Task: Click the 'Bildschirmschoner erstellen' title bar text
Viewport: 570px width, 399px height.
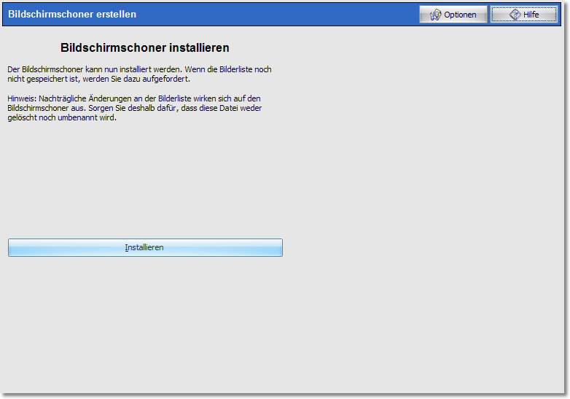Action: (72, 15)
